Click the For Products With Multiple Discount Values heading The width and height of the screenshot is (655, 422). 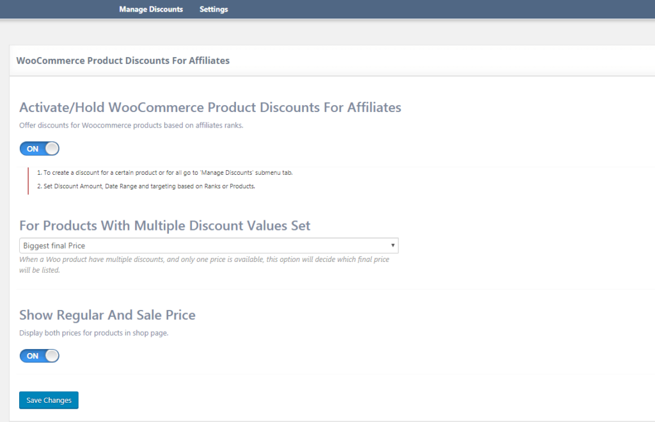(164, 225)
